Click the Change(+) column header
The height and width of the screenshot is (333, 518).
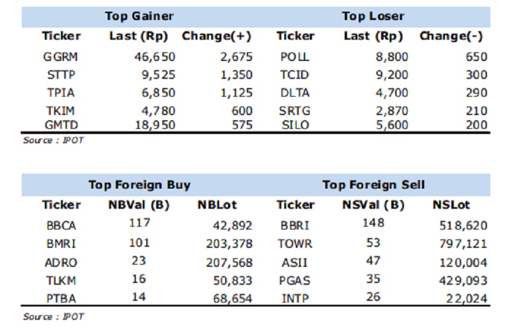point(216,36)
